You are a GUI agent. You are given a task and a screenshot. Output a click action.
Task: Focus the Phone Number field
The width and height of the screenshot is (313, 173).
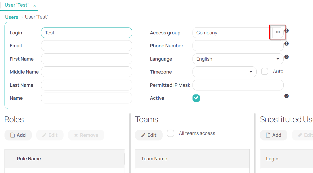[x=238, y=46]
